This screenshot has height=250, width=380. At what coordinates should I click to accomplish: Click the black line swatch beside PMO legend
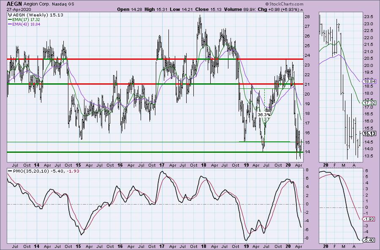pyautogui.click(x=10, y=171)
